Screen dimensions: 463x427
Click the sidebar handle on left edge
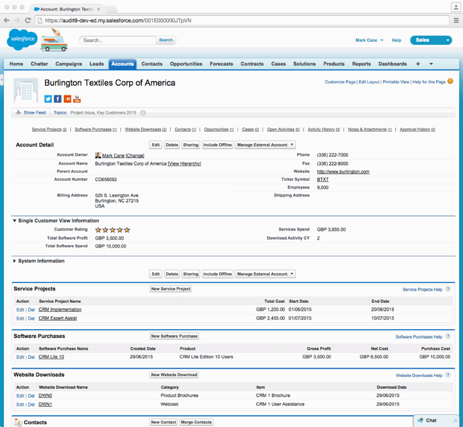(2, 80)
